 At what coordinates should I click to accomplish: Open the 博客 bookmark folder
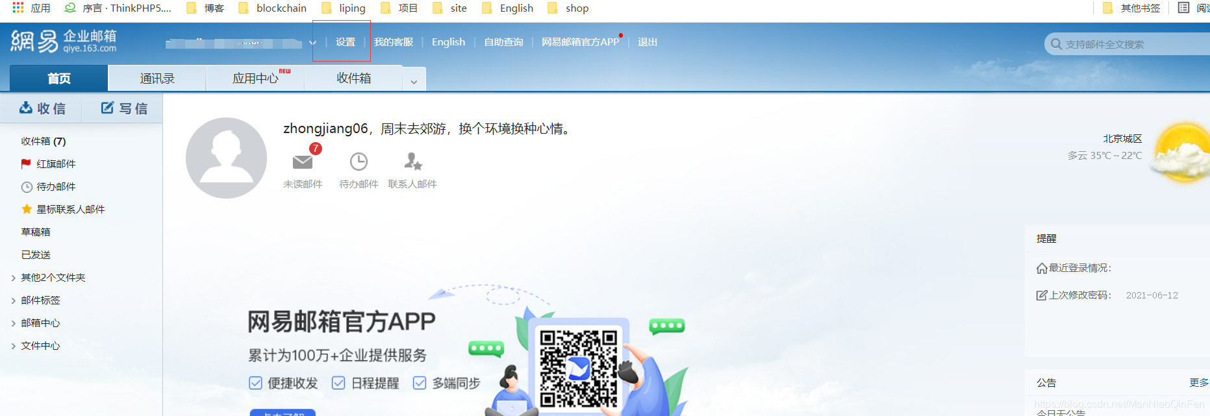(x=205, y=8)
